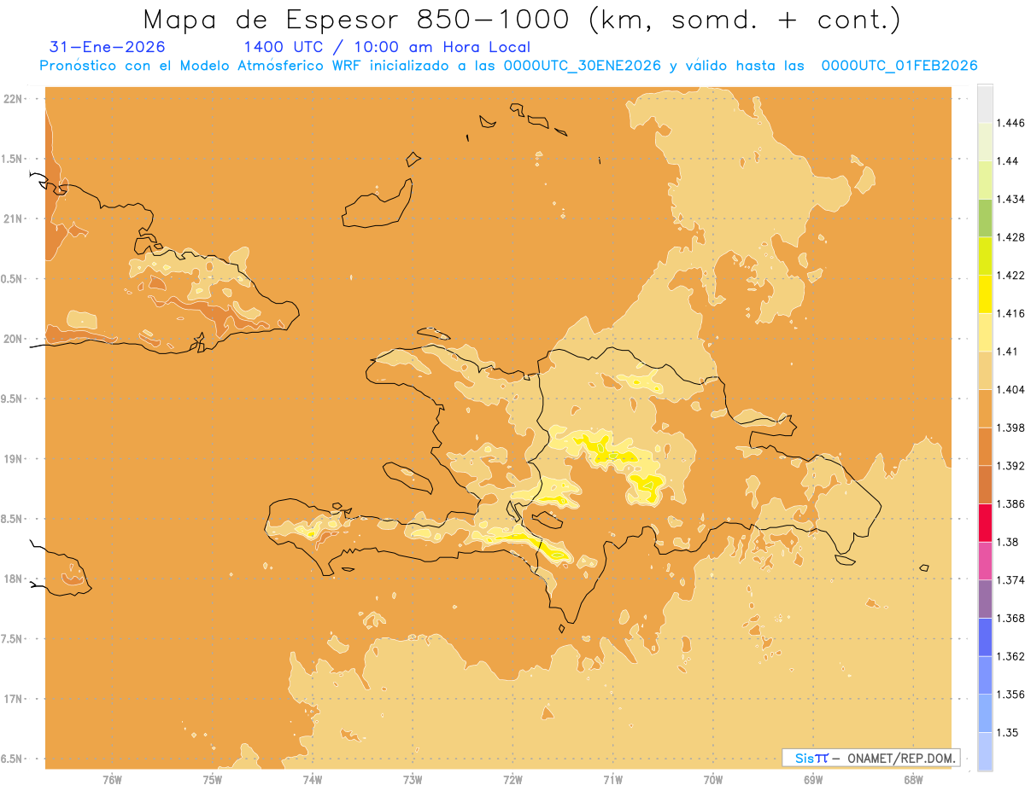This screenshot has height=791, width=1025.
Task: Click the latitude label '8.5N'
Action: pyautogui.click(x=12, y=519)
